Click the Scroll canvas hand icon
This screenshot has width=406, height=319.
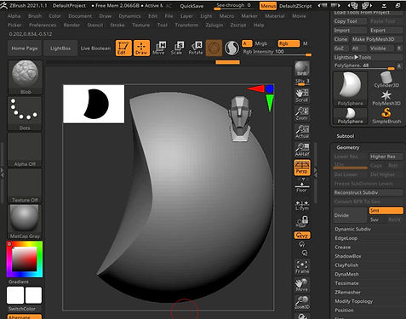[302, 96]
